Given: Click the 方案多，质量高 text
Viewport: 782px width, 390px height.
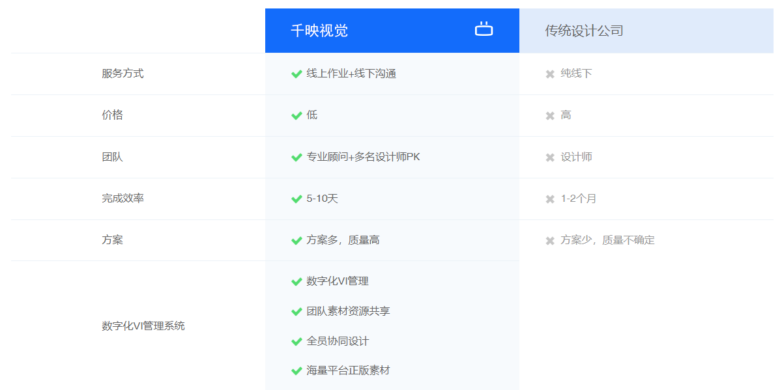Looking at the screenshot, I should pos(343,240).
